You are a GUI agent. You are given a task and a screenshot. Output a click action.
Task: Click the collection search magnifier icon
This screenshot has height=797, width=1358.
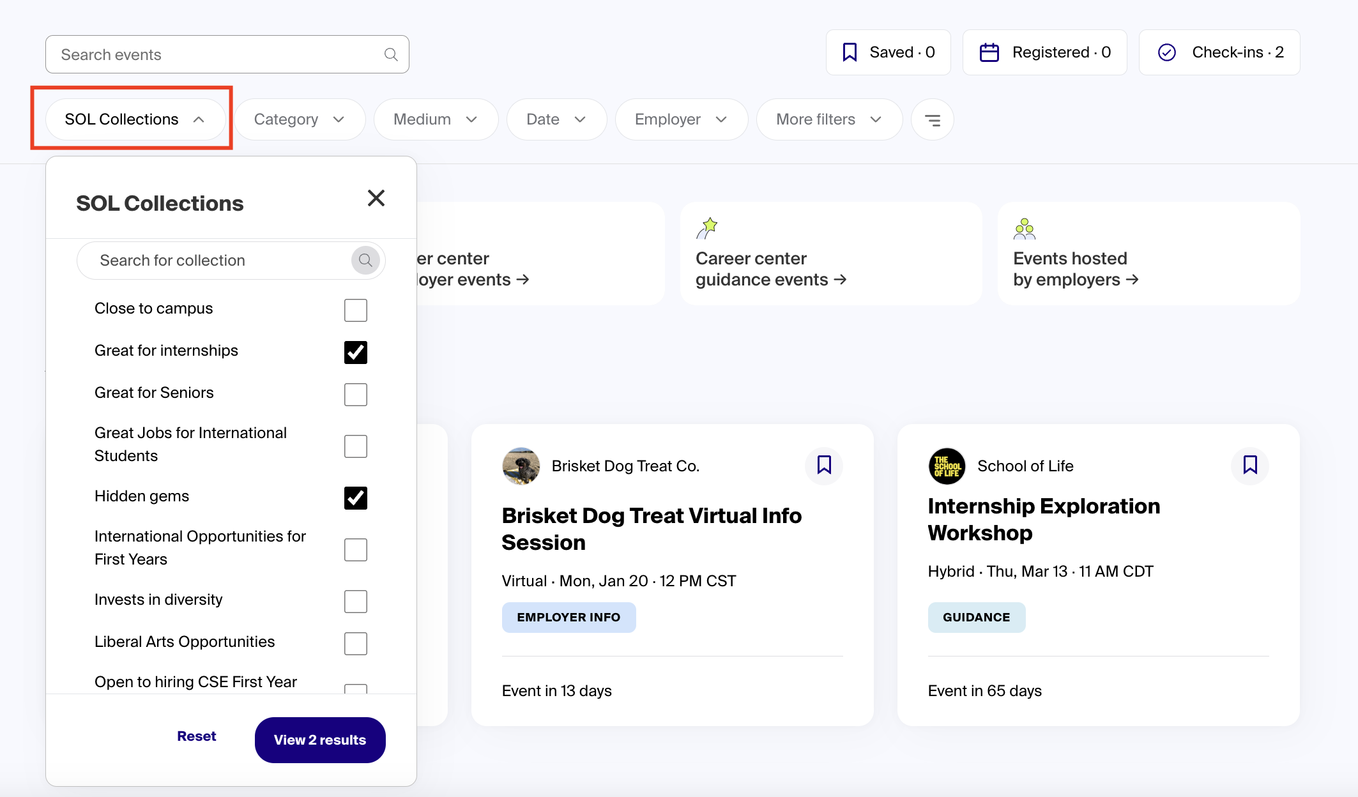(x=365, y=260)
